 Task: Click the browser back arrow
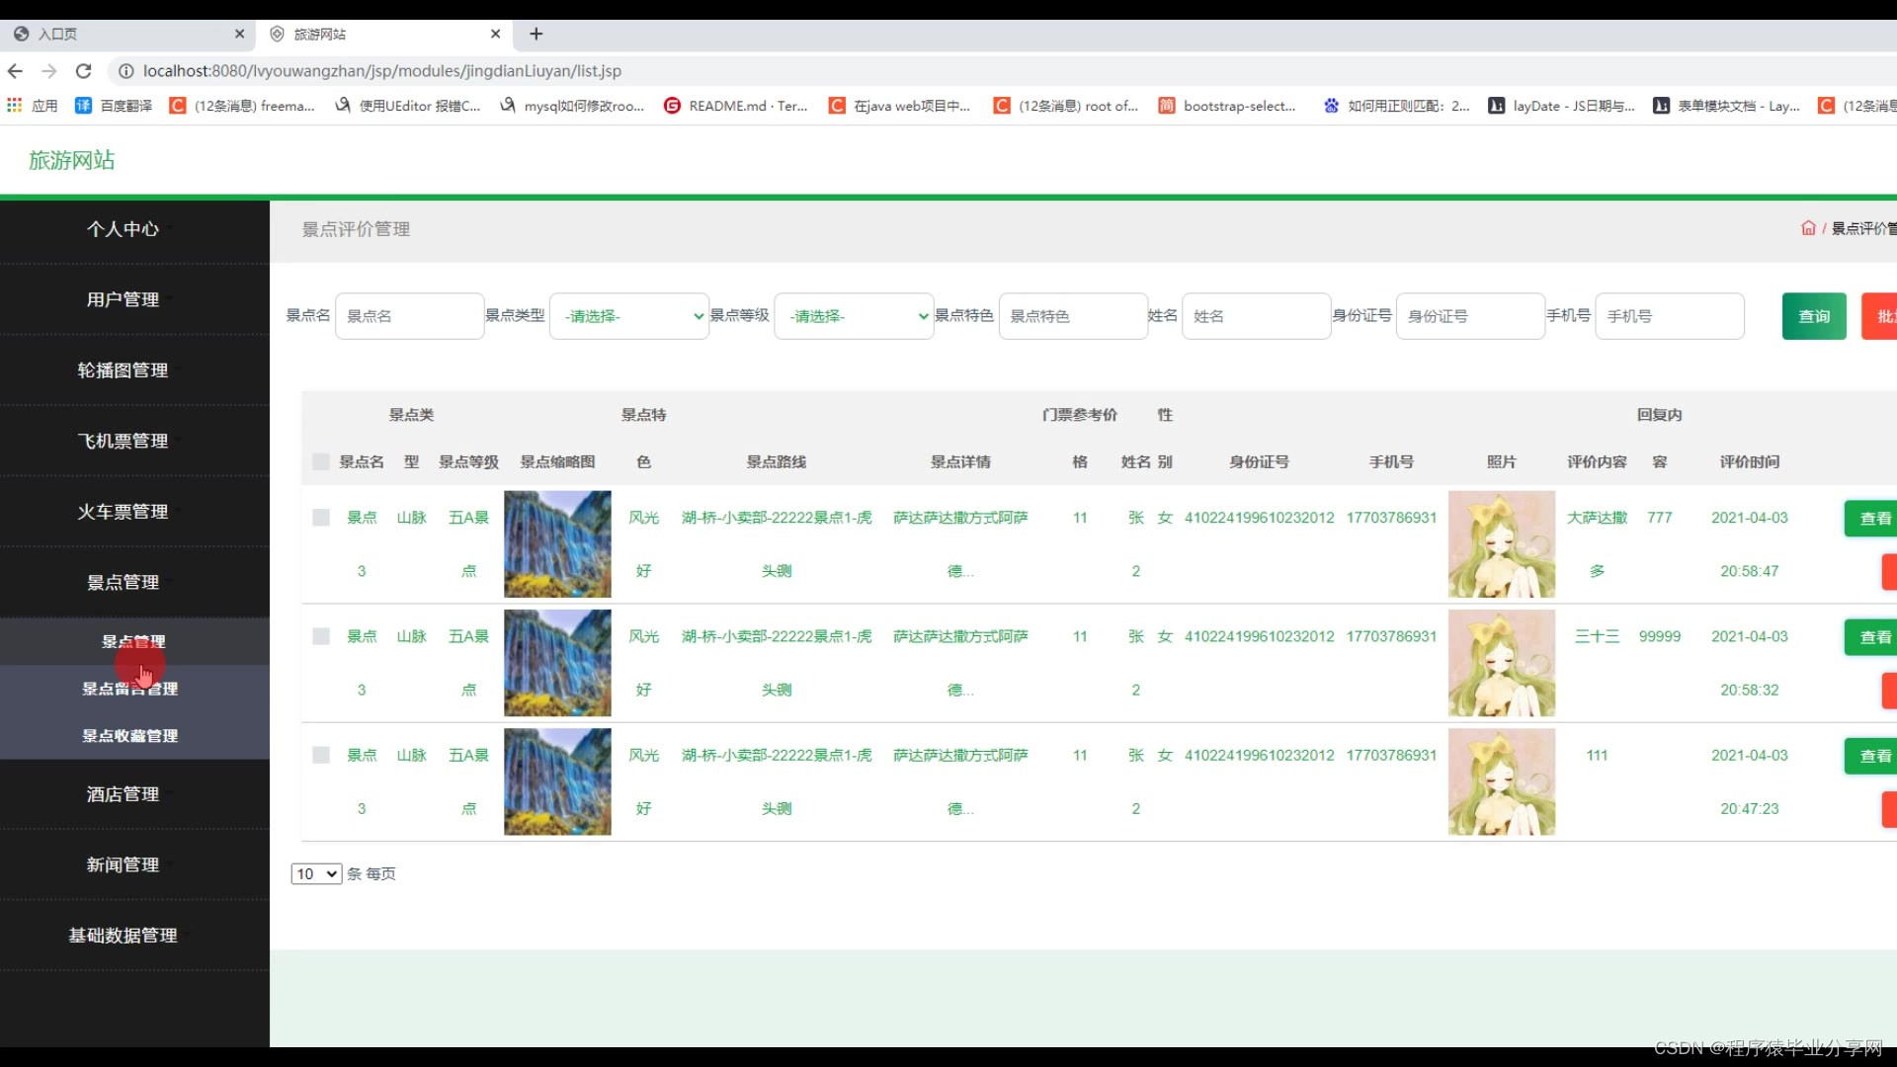(15, 71)
